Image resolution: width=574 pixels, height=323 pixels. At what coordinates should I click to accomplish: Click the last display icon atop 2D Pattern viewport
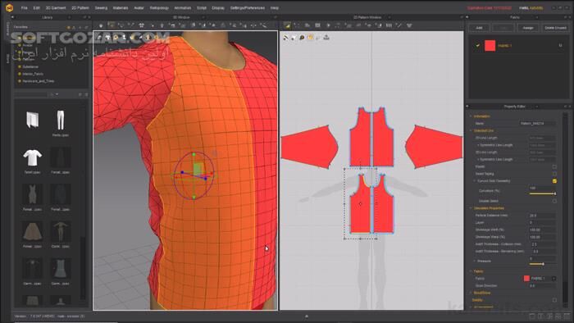tap(326, 38)
